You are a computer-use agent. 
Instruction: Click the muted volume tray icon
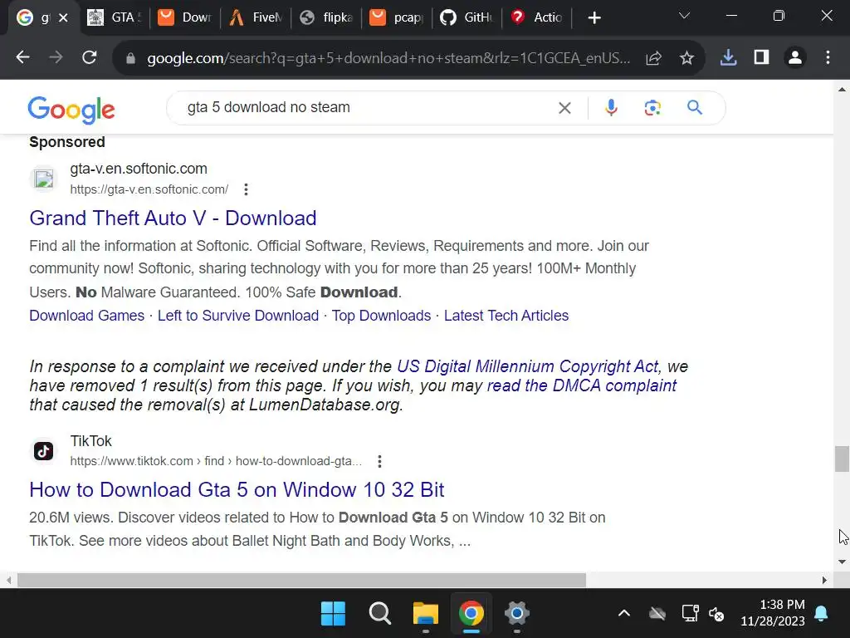click(x=716, y=614)
